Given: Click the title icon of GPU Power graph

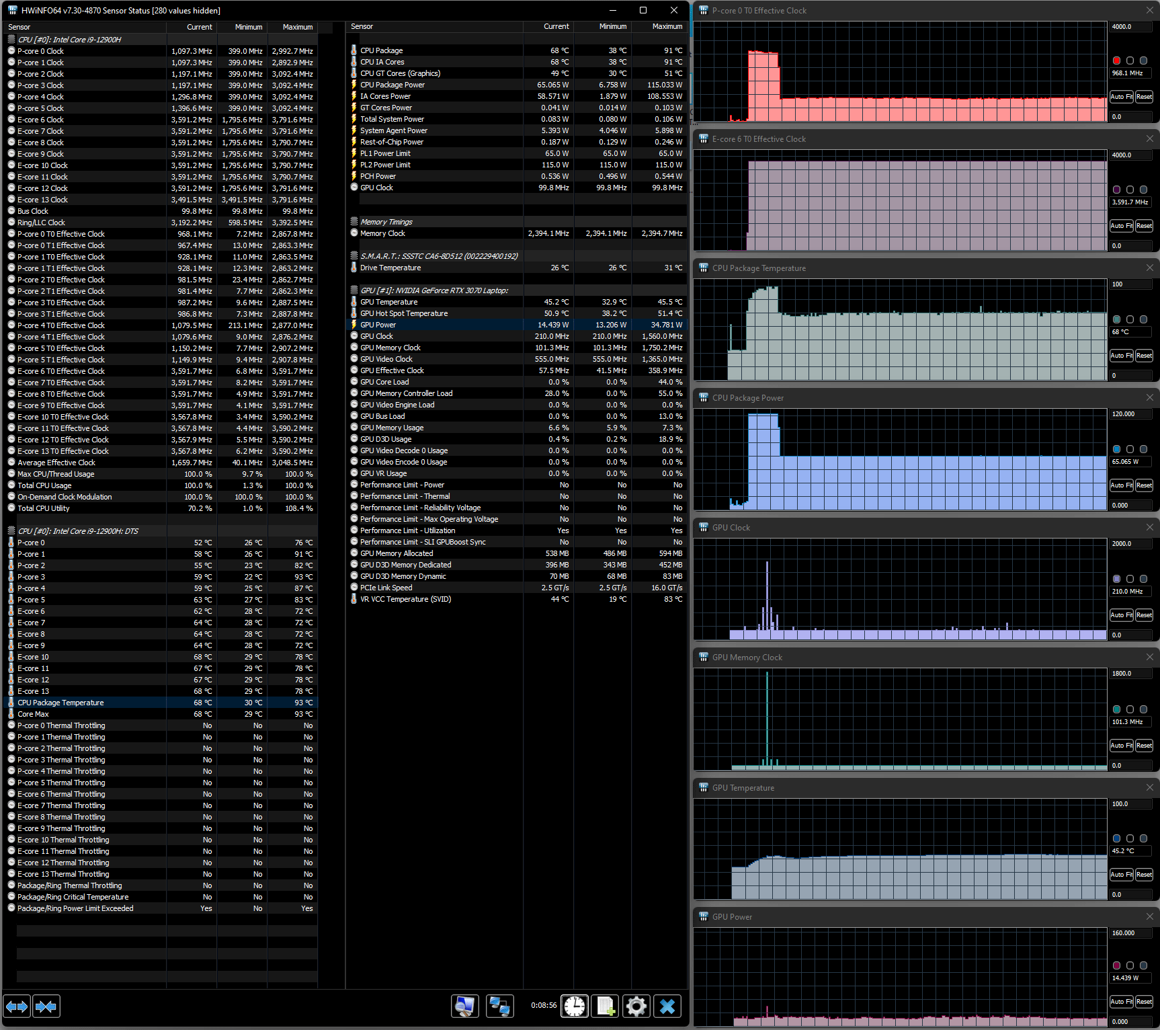Looking at the screenshot, I should 704,916.
